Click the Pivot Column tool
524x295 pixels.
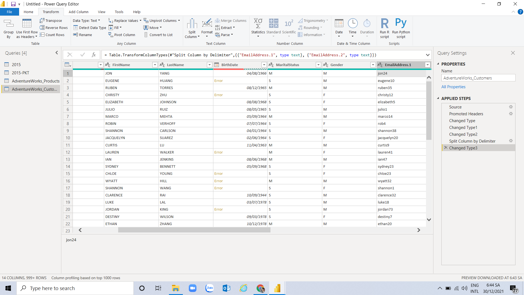122,35
